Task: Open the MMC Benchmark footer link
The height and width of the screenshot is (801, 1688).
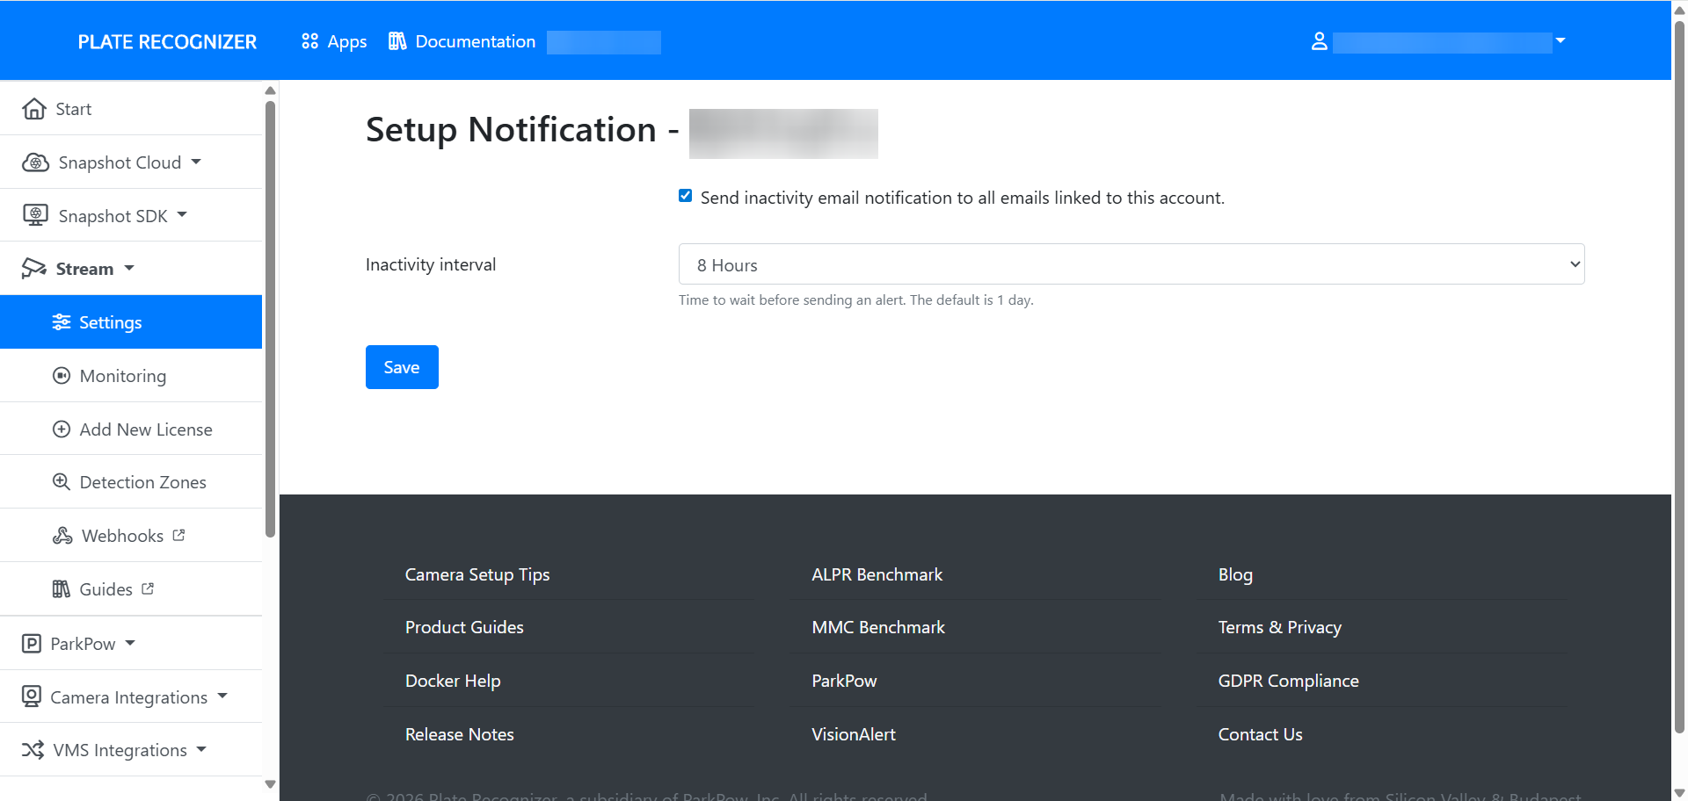Action: (878, 627)
